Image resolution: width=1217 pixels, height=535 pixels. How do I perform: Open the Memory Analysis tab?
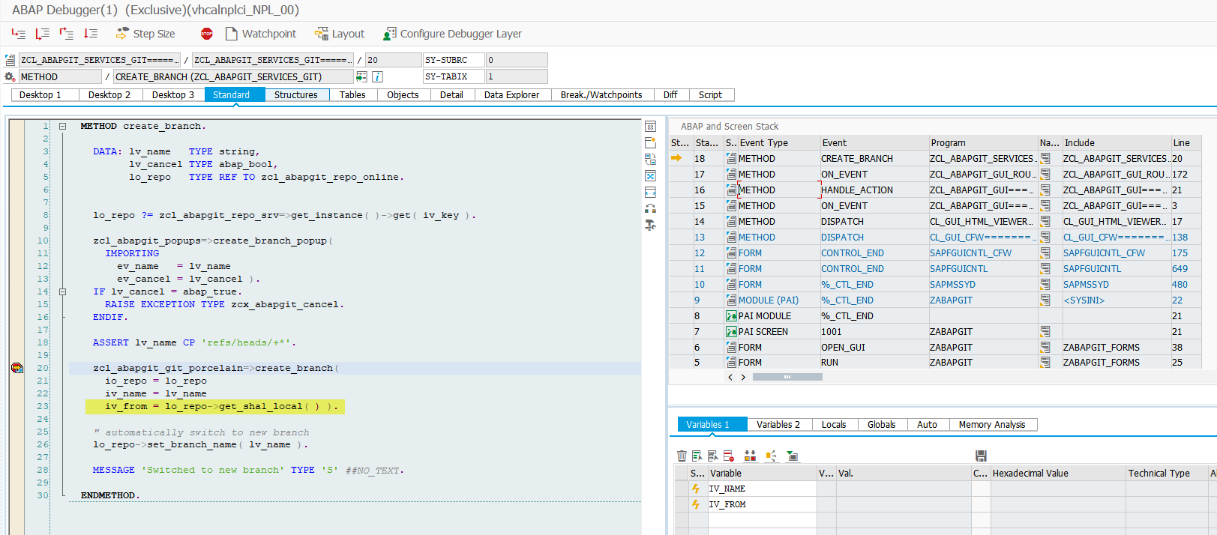992,425
